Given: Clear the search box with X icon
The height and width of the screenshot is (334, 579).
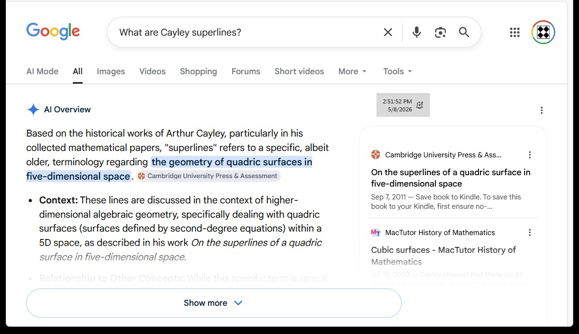Looking at the screenshot, I should click(x=388, y=33).
